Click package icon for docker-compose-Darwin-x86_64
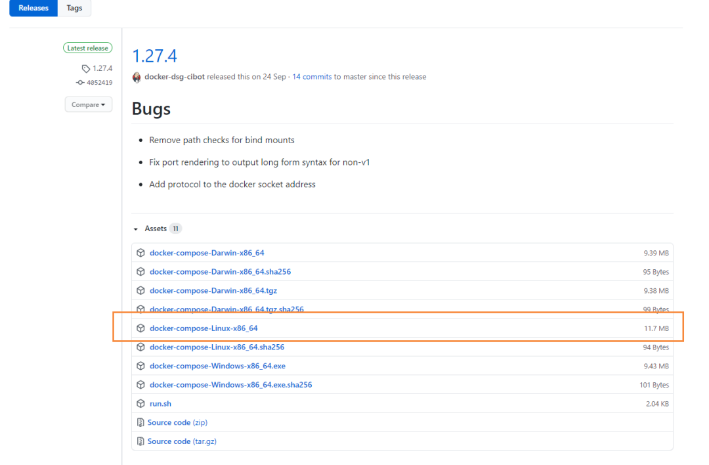This screenshot has width=709, height=465. coord(140,253)
